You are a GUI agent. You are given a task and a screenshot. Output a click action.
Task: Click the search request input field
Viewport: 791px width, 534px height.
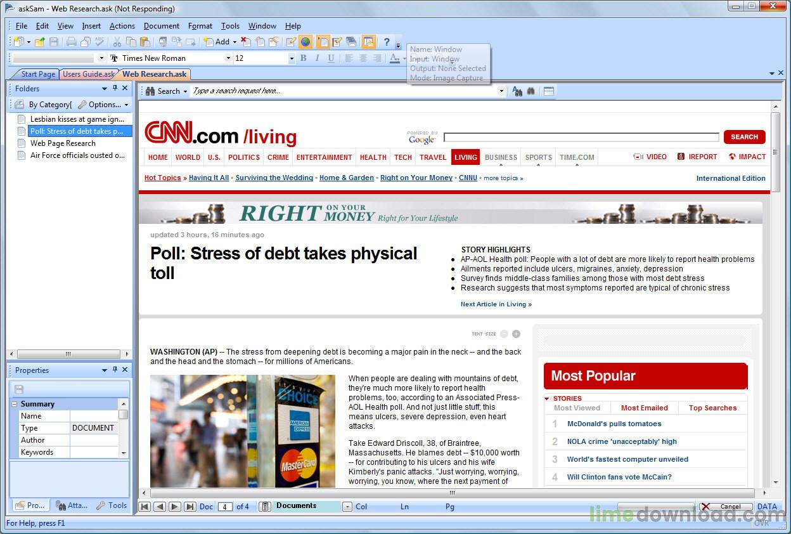(344, 91)
